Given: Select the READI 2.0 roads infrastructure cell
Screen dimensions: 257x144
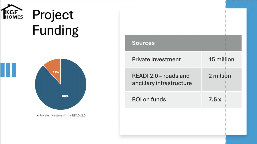Looking at the screenshot, I should tap(163, 80).
